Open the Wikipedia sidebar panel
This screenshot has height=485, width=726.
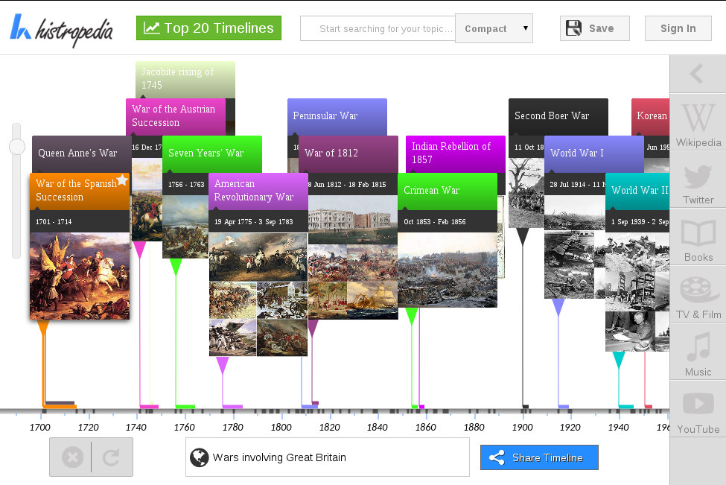click(698, 125)
